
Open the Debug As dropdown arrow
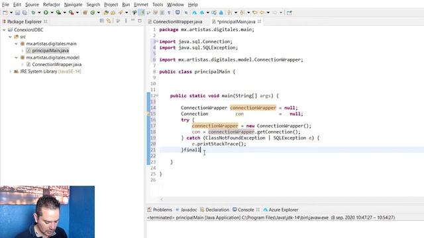tap(39, 13)
